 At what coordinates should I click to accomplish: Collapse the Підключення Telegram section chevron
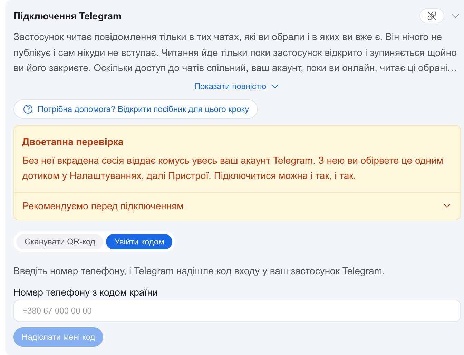tap(455, 16)
